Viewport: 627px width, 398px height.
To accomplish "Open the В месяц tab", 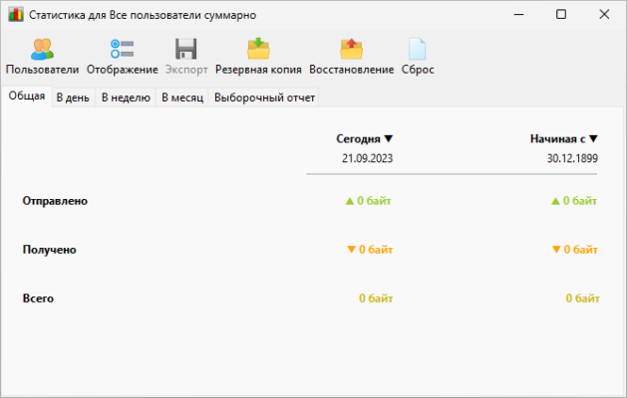I will [x=182, y=98].
